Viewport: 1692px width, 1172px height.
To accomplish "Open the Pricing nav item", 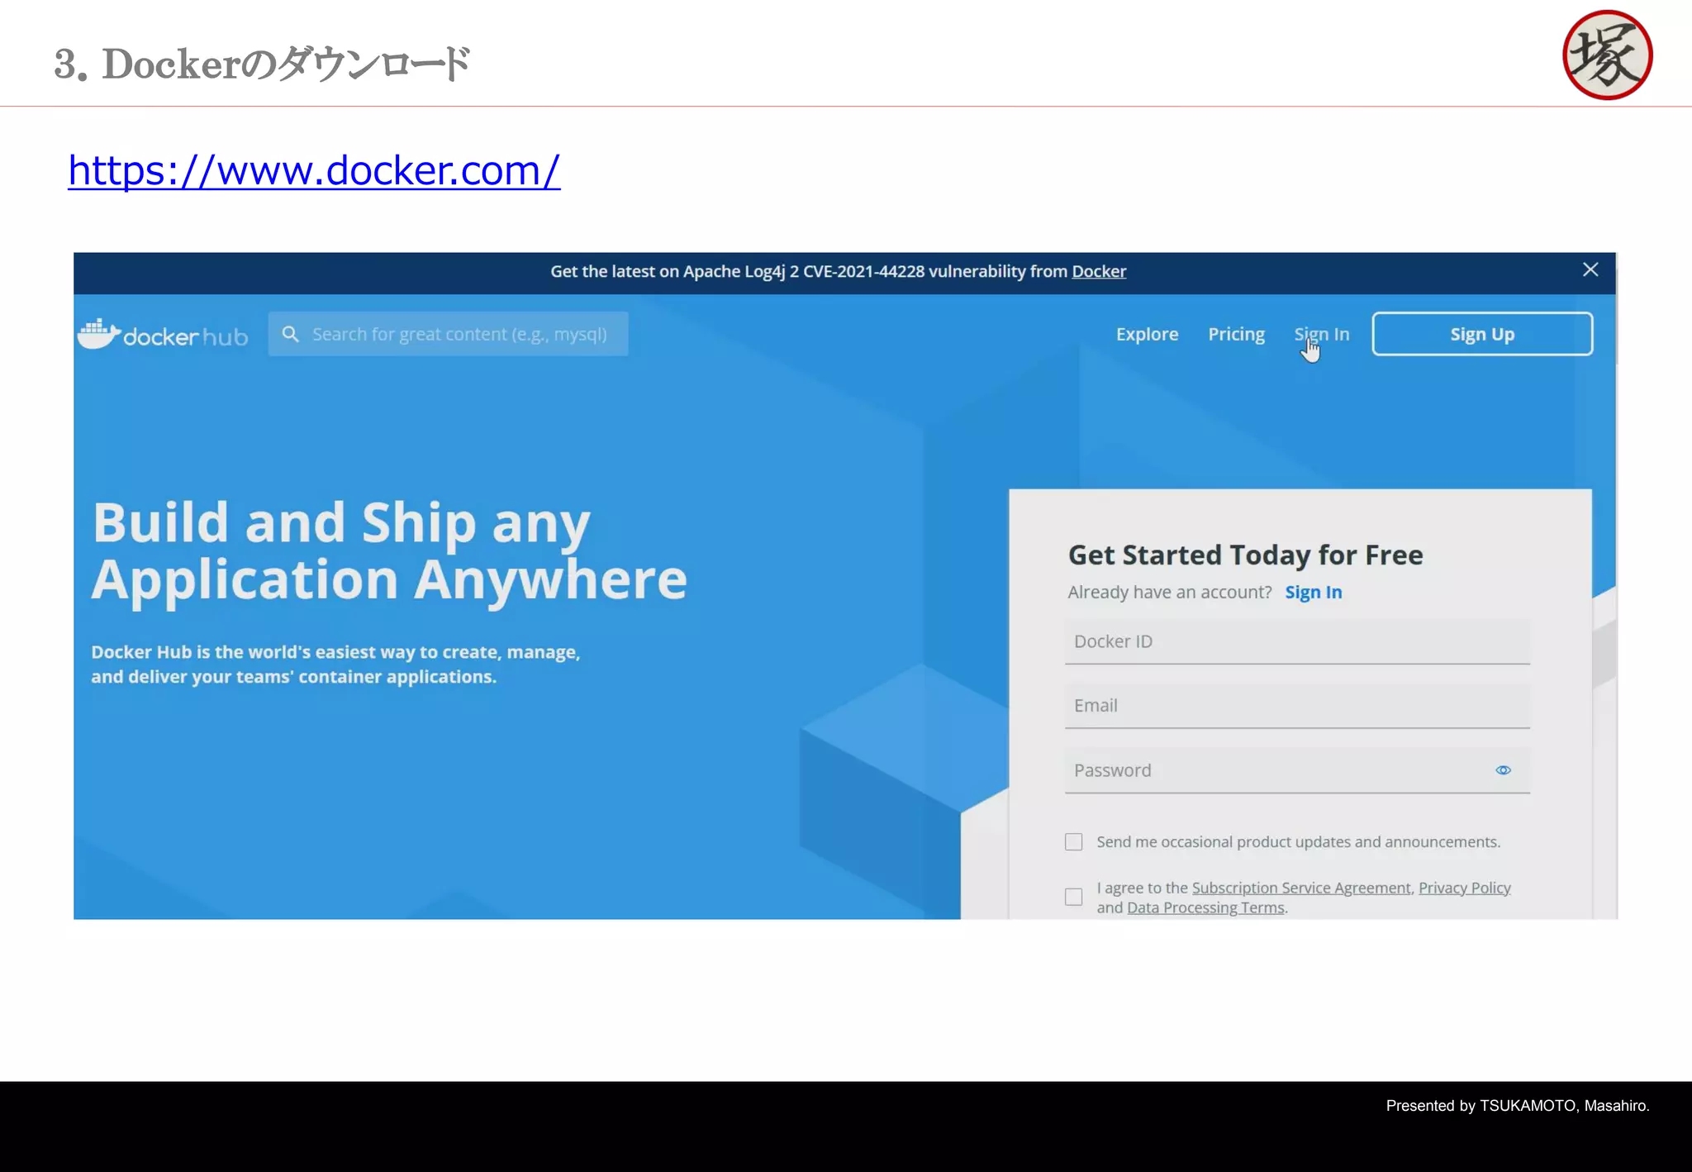I will [1236, 334].
